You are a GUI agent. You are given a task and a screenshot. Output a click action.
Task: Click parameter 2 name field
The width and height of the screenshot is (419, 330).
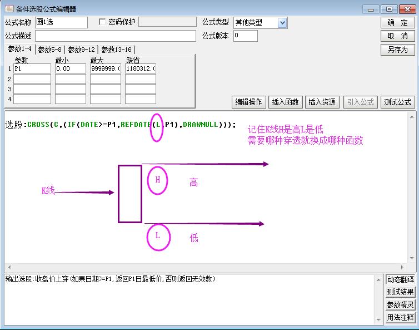[32, 79]
